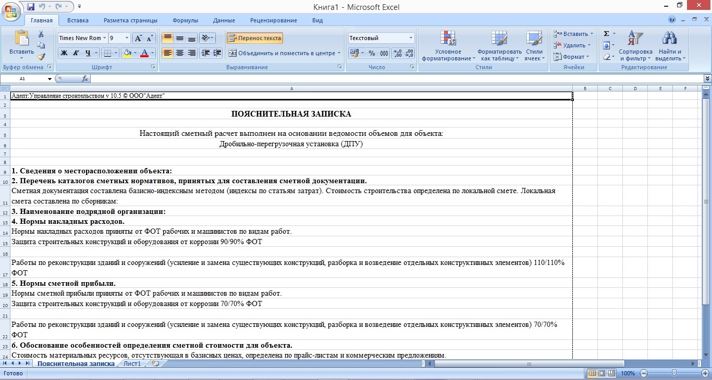
Task: Align text to the left
Action: pyautogui.click(x=167, y=53)
